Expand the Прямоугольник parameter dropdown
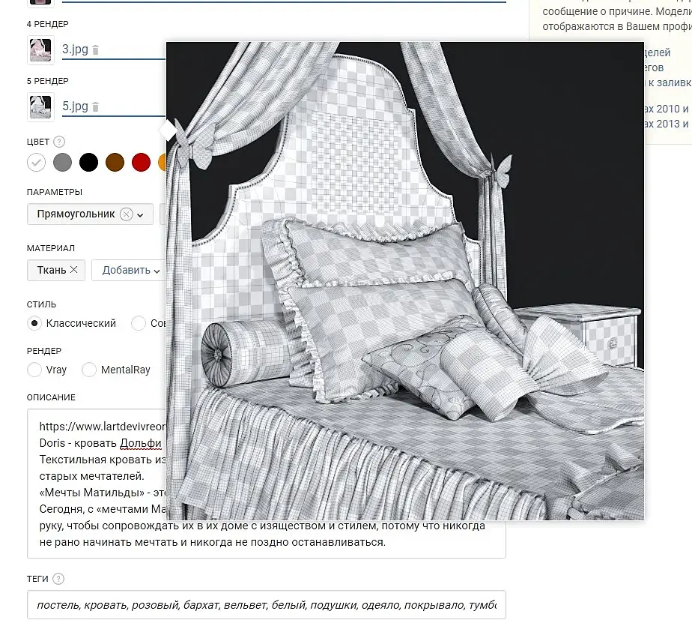692x635 pixels. click(x=140, y=215)
